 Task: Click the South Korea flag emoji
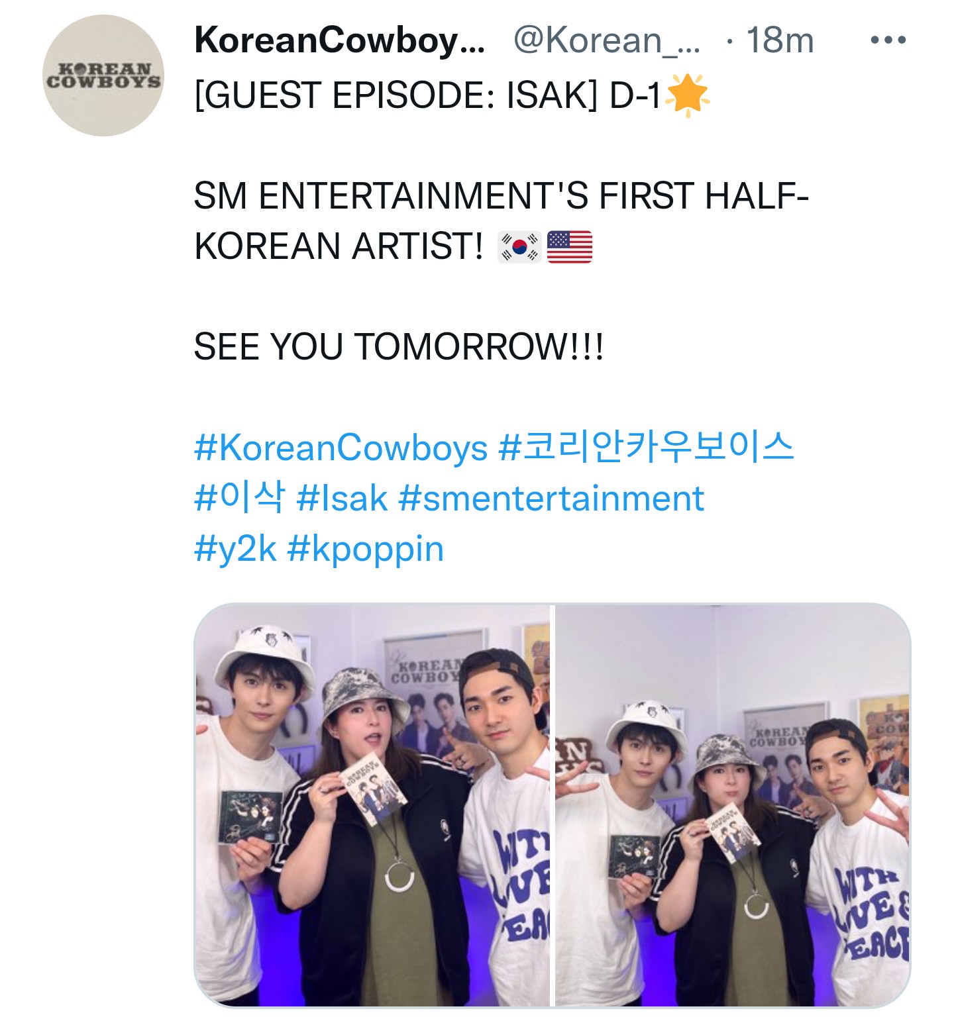tap(519, 246)
